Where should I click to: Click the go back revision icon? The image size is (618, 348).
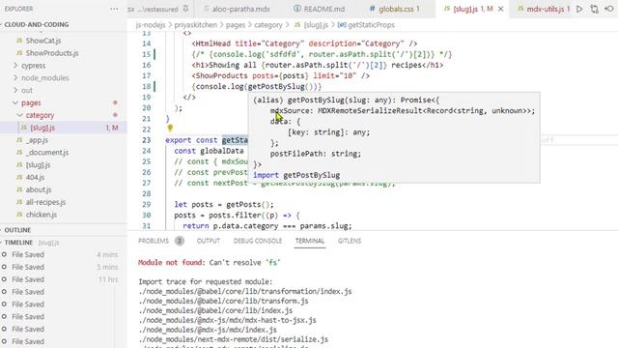point(609,9)
